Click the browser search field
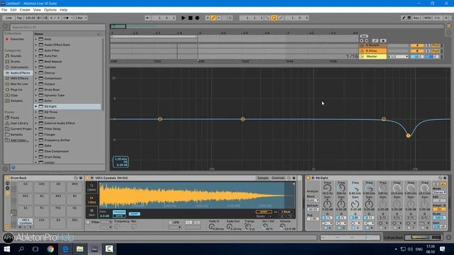 point(57,27)
